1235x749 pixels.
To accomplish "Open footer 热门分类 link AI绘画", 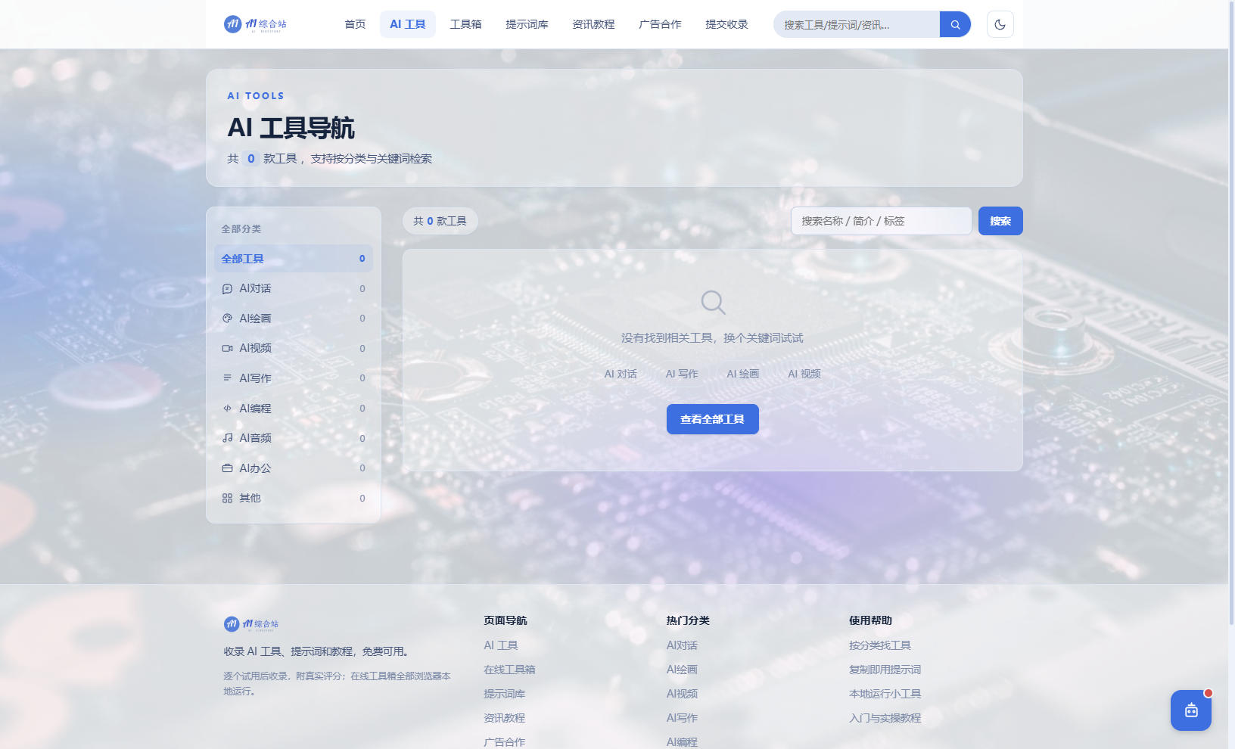I will [x=682, y=670].
